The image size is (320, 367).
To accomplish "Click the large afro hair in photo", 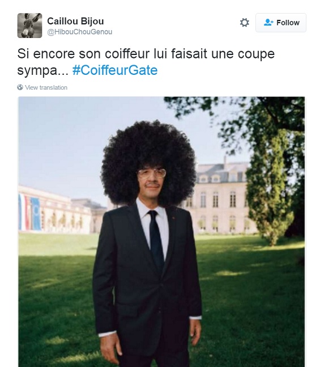I will pyautogui.click(x=148, y=162).
